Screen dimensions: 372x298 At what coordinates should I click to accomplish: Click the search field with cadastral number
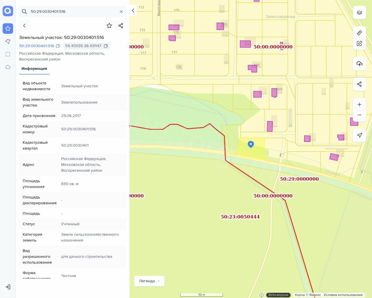click(73, 12)
